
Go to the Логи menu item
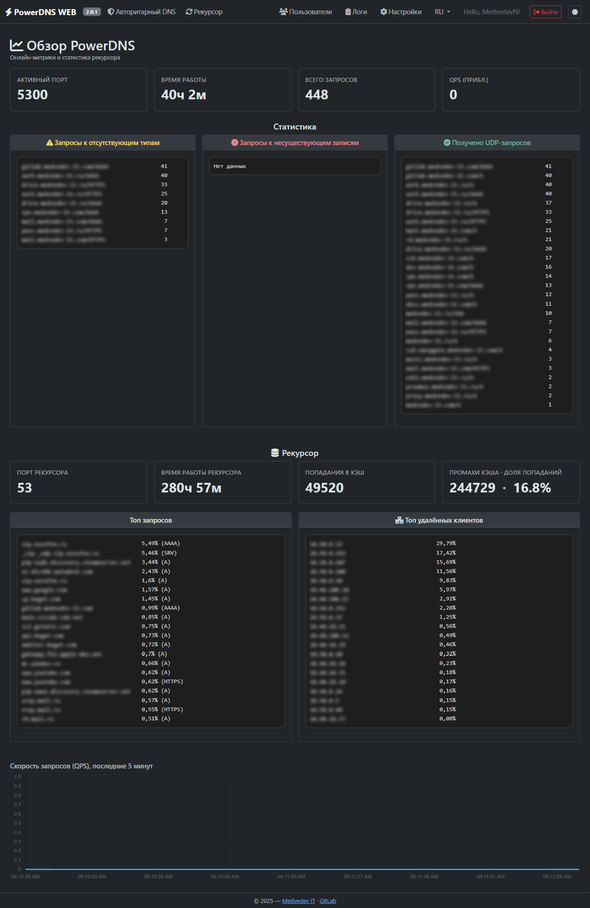pyautogui.click(x=360, y=12)
